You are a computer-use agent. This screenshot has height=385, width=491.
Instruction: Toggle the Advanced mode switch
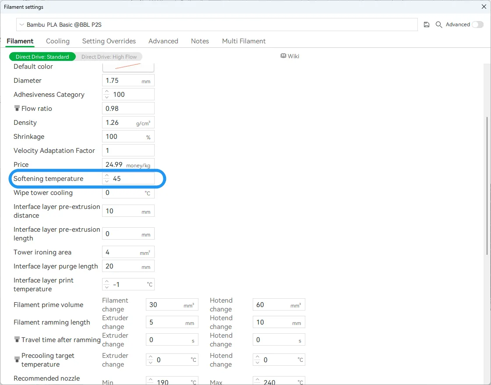[478, 25]
